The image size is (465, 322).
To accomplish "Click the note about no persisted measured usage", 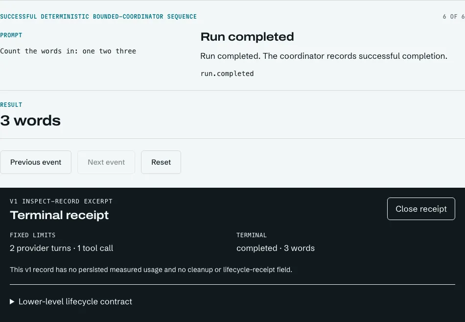I will 151,270.
